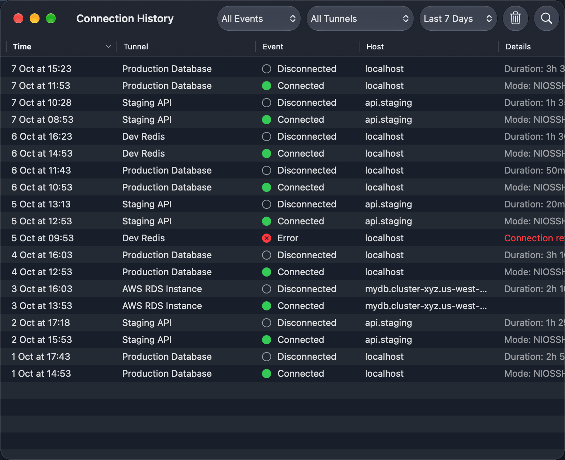
Task: Click the 'Duration: 50m' detail cell
Action: [535, 170]
